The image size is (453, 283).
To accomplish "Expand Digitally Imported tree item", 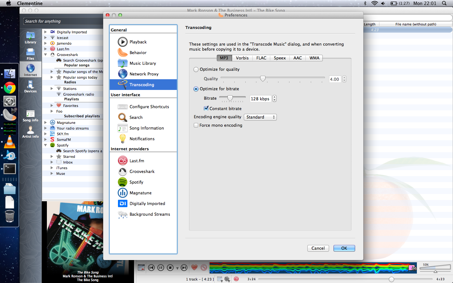I will [46, 32].
